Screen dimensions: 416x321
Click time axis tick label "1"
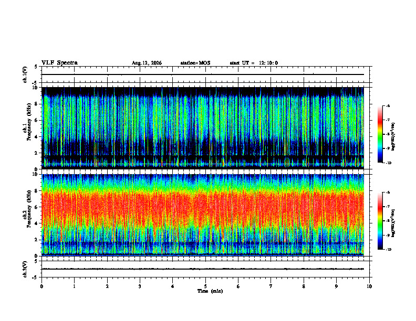pos(74,286)
